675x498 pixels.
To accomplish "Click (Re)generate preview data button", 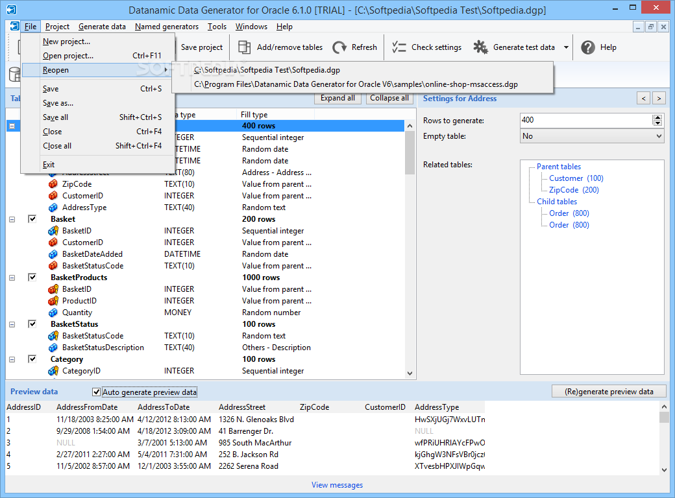I will (x=609, y=392).
